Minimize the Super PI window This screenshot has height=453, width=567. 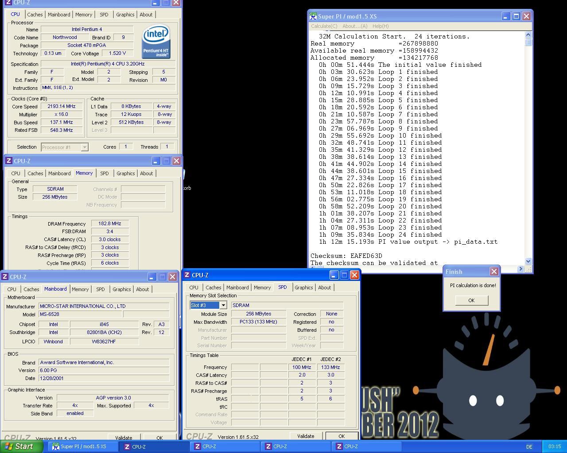[x=506, y=16]
